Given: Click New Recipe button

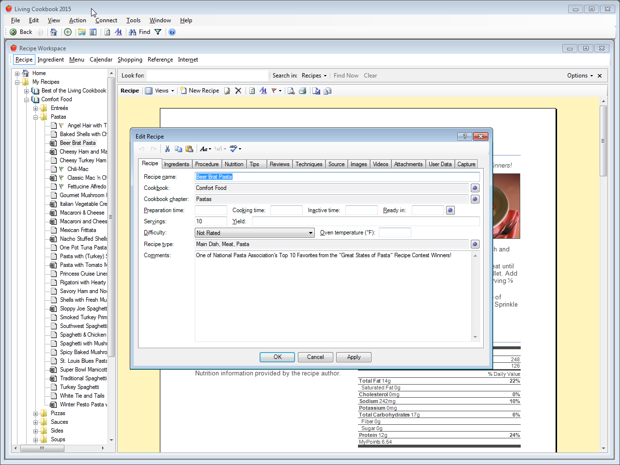Looking at the screenshot, I should pyautogui.click(x=200, y=91).
